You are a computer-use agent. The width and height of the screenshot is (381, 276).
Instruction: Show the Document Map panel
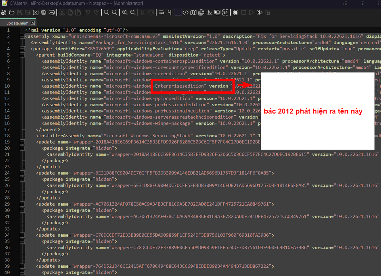tap(193, 13)
